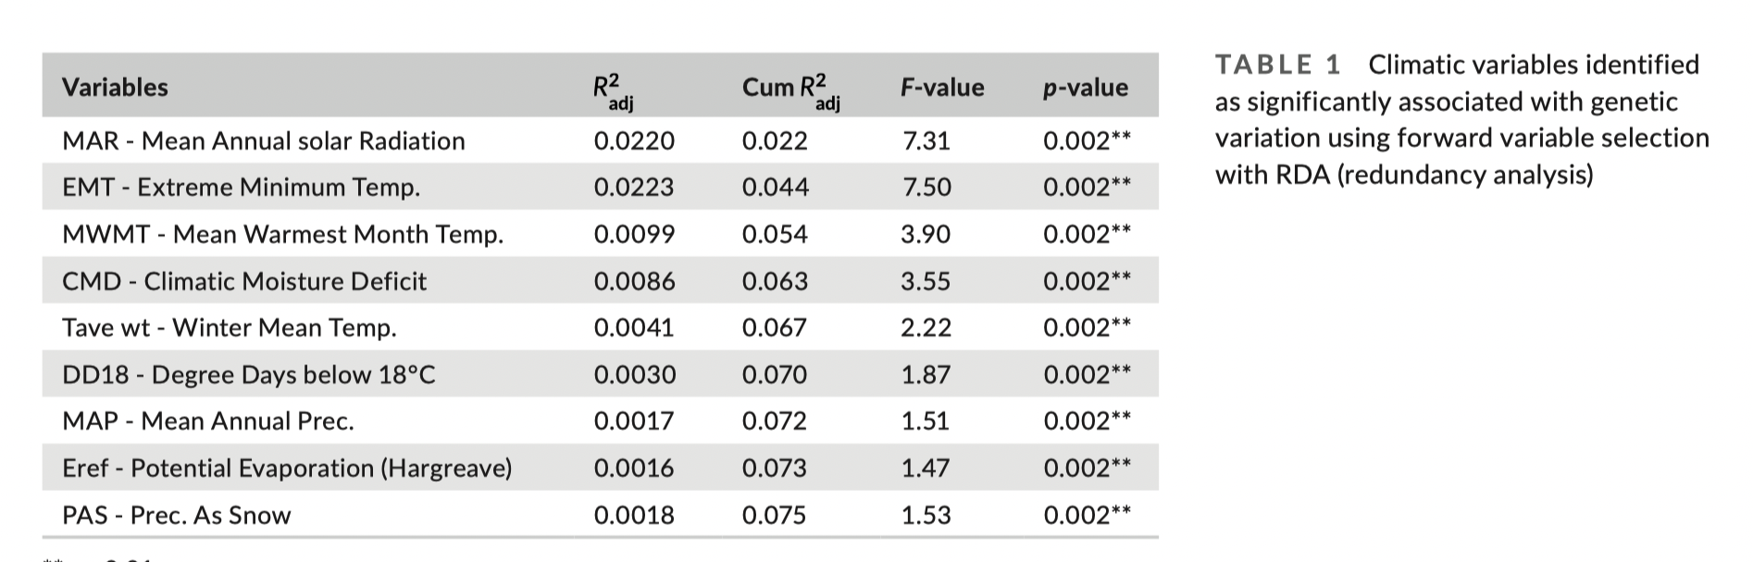
Task: Click the MWMT - Mean Warmest Month Temp. label
Action: coord(282,235)
